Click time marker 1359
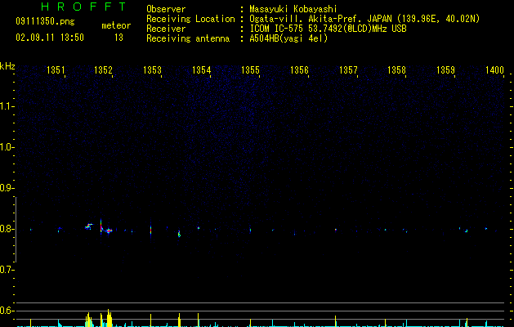Viewport: 514px width, 327px height. (x=446, y=70)
